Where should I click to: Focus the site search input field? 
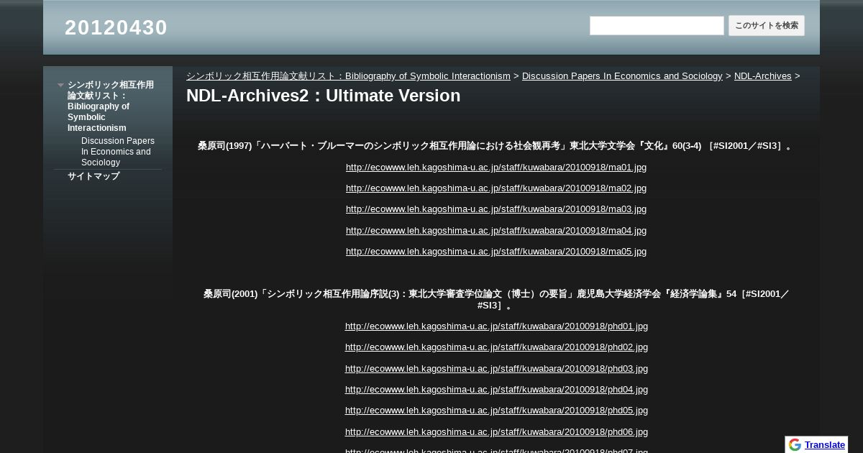(x=657, y=26)
